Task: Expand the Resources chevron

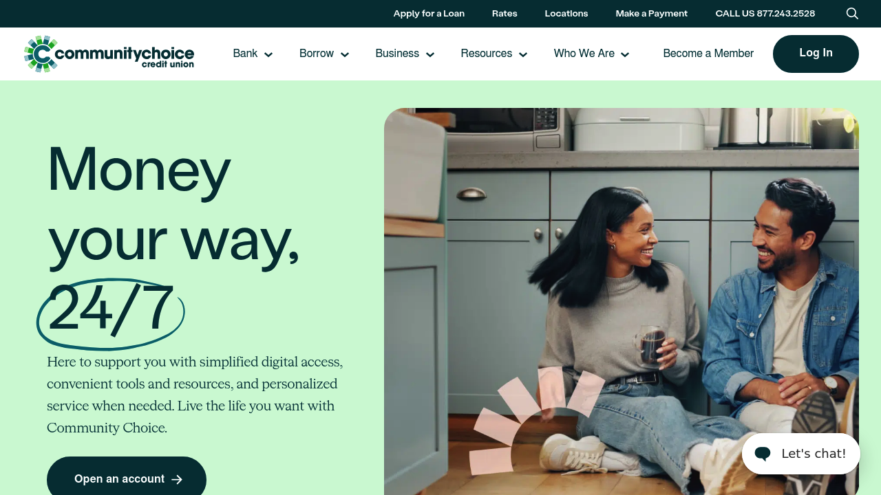Action: 523,55
